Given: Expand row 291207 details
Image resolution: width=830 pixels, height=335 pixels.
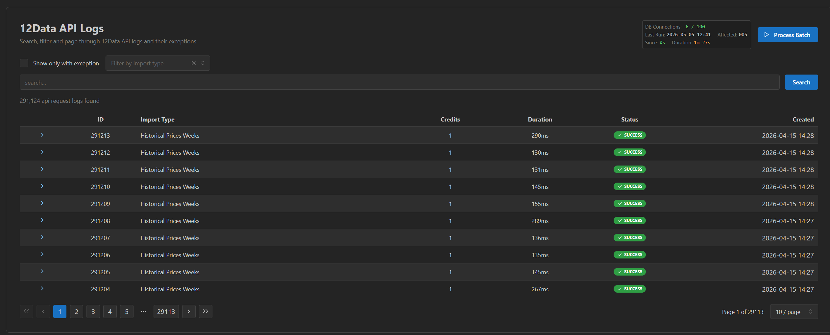Looking at the screenshot, I should click(42, 237).
